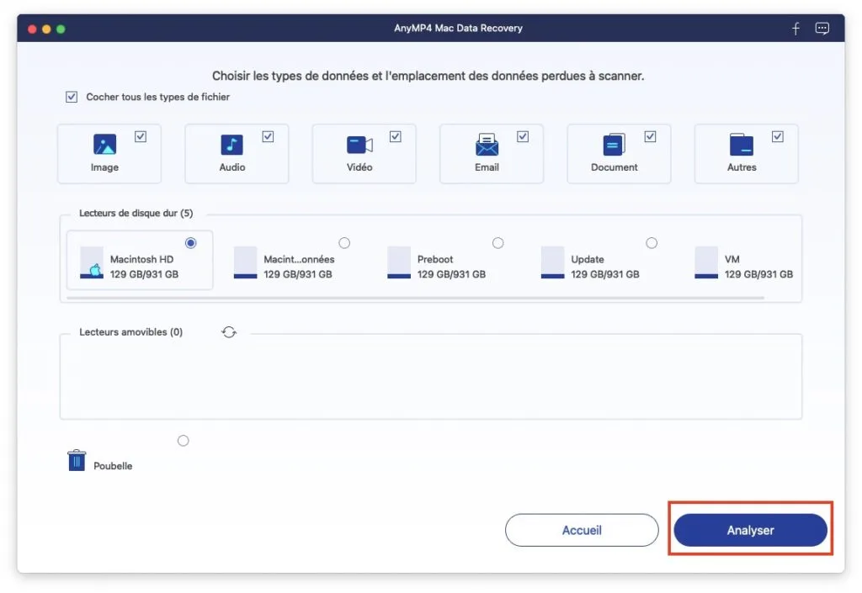This screenshot has width=862, height=593.
Task: Uncheck the Email type checkbox
Action: point(523,136)
